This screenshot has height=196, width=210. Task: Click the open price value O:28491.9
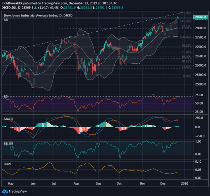click(68, 8)
